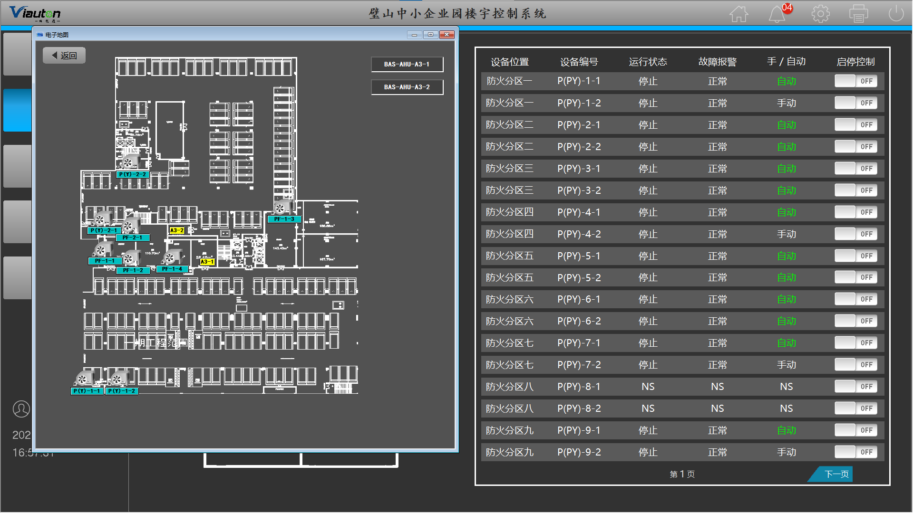Image resolution: width=913 pixels, height=513 pixels.
Task: Open the alarm bell notifications
Action: tap(777, 14)
